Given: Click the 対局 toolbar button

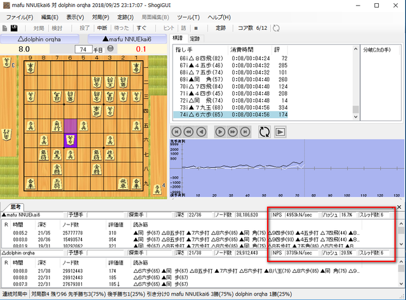Looking at the screenshot, I should pyautogui.click(x=39, y=28).
